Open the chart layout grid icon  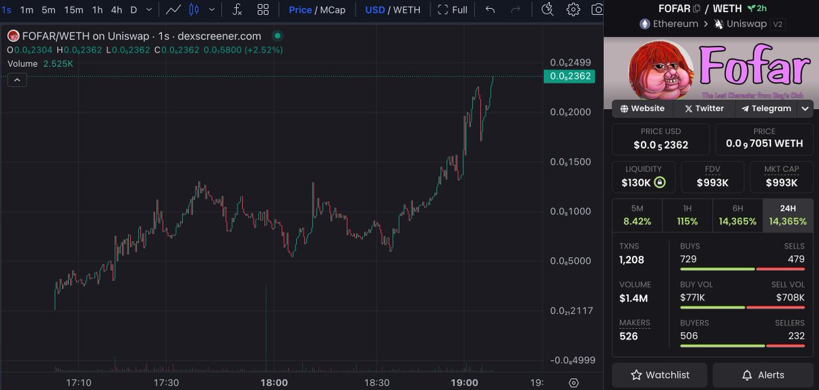point(263,10)
